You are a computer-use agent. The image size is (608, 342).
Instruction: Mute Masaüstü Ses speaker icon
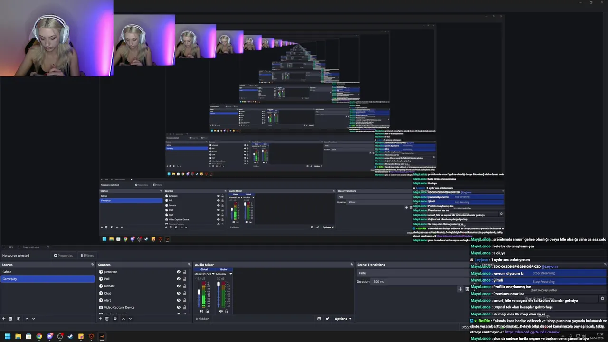tap(200, 311)
